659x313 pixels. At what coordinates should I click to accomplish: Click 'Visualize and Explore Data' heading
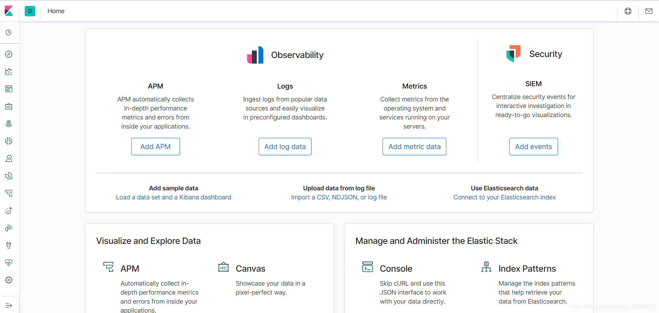click(148, 241)
